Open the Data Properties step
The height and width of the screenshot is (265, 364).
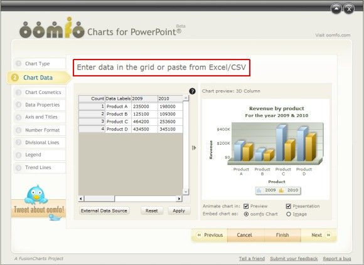(40, 105)
